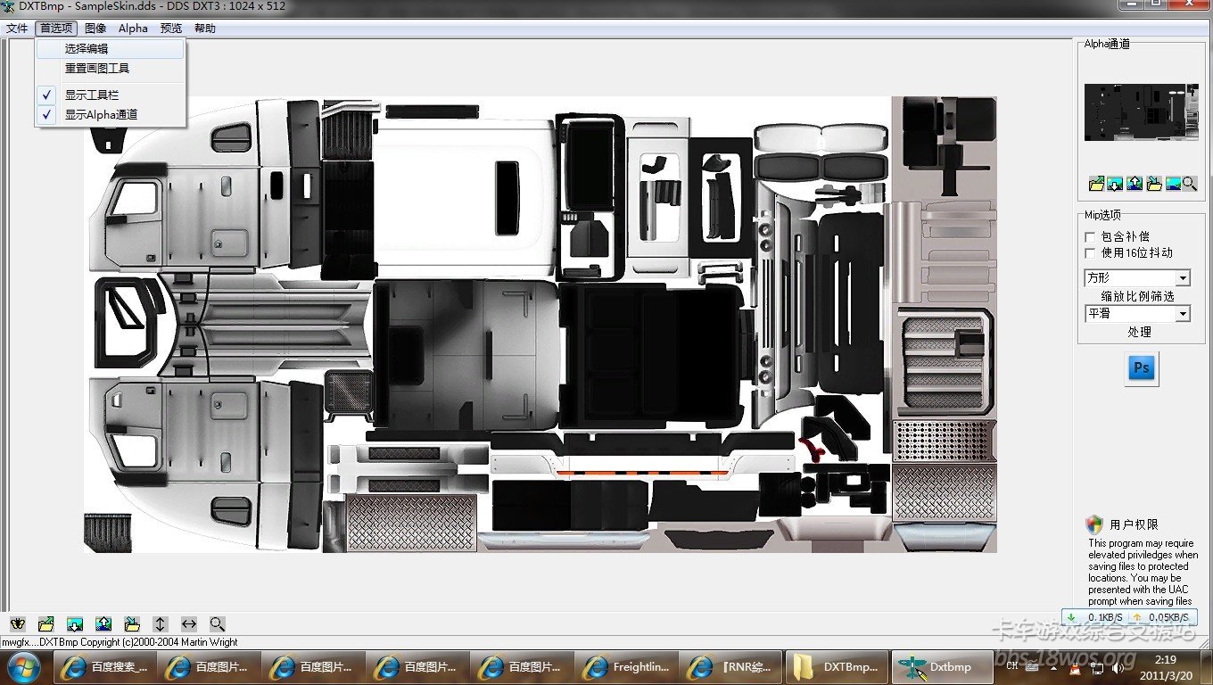Click the magnifier icon in Alpha通道 panel
Screen dimensions: 1213x685
(1190, 184)
